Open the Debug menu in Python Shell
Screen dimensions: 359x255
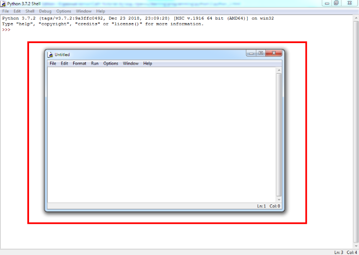point(45,11)
